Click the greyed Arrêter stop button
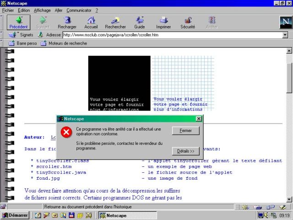The width and height of the screenshot is (293, 220). click(212, 22)
